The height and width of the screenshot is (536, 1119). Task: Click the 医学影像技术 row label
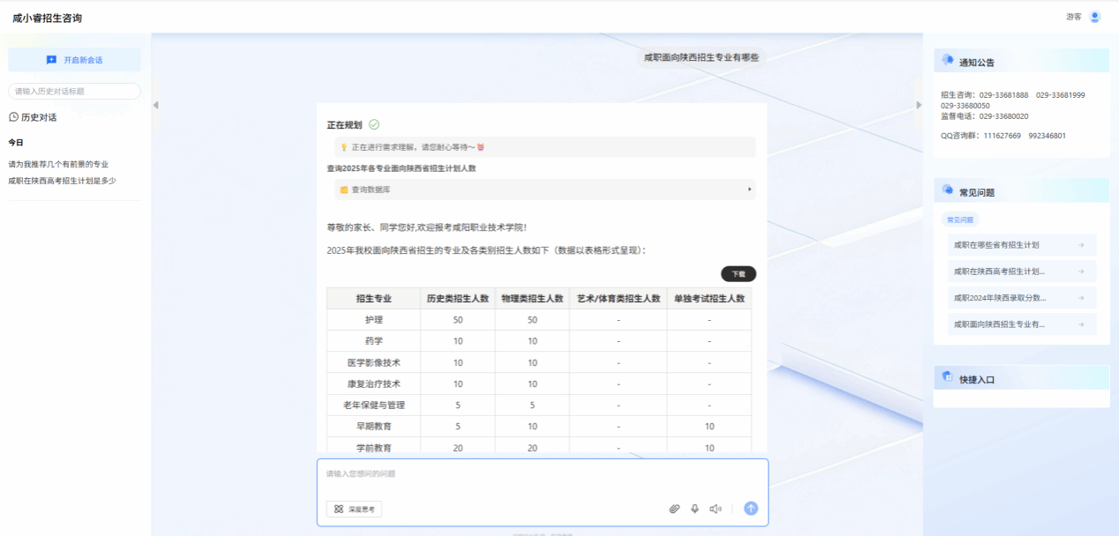click(374, 362)
